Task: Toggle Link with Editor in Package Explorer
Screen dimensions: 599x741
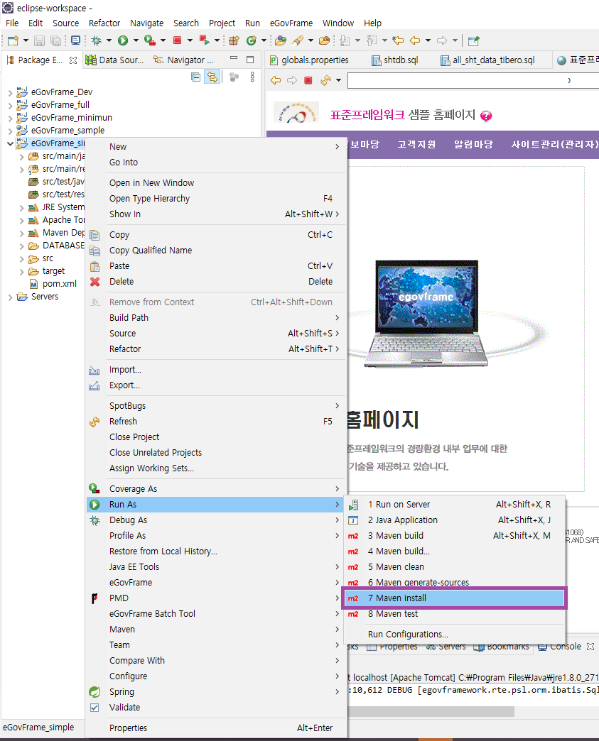Action: tap(212, 77)
